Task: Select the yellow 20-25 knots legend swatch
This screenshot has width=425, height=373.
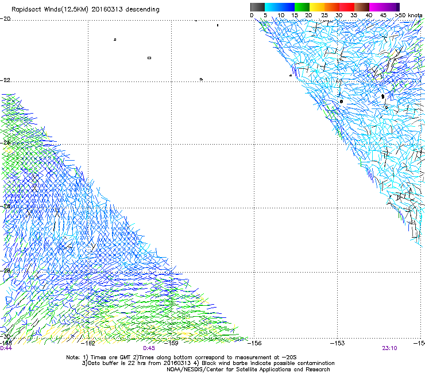Action: click(x=317, y=7)
